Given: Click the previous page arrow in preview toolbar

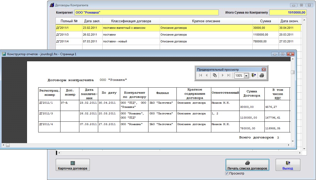Looking at the screenshot, I should (x=207, y=75).
